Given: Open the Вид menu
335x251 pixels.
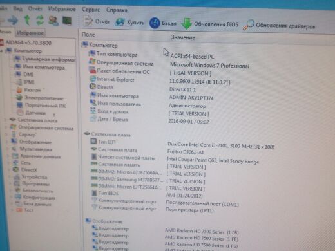Looking at the screenshot, I should (17, 8).
